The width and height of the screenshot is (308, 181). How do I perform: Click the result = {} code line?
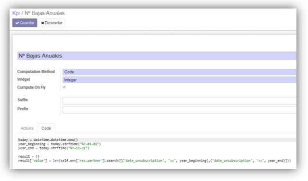(29, 156)
